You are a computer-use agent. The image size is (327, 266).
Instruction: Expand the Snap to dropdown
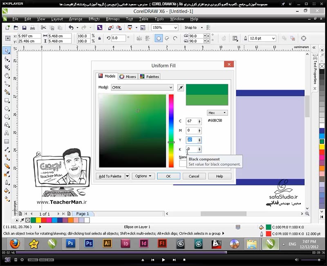(202, 27)
